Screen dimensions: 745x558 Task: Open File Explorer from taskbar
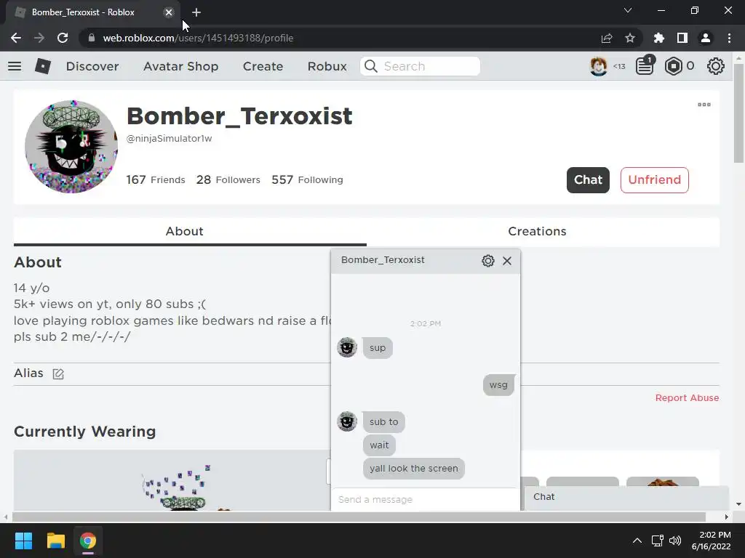(x=55, y=541)
